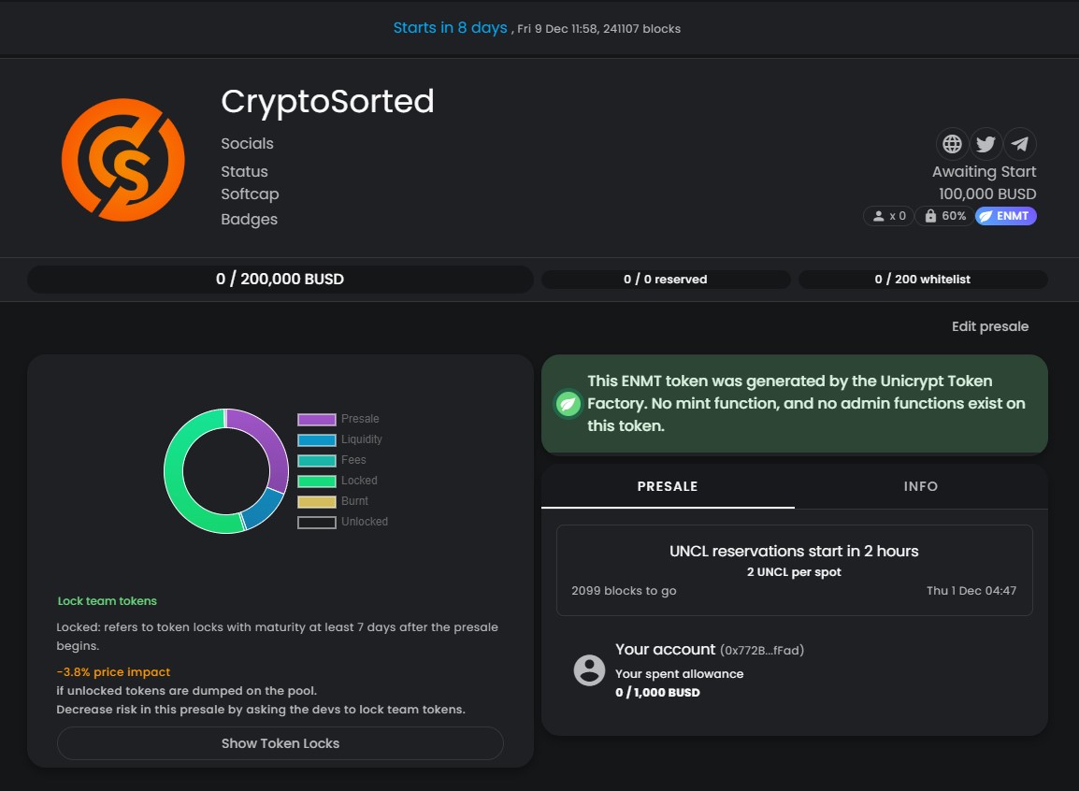Click the '100,000 BUSD' softcap value

[x=987, y=194]
